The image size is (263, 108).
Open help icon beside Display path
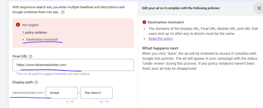[36, 83]
